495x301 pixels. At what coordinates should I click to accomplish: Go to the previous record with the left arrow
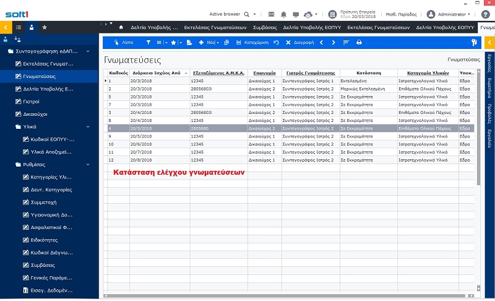pyautogui.click(x=321, y=42)
